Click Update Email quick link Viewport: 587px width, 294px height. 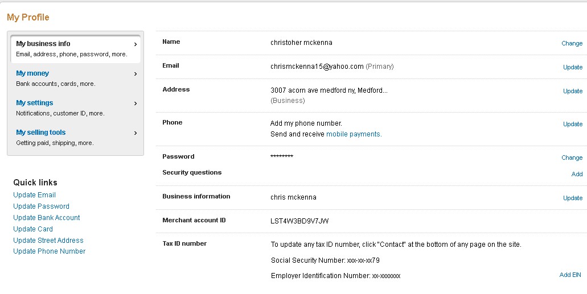(34, 195)
